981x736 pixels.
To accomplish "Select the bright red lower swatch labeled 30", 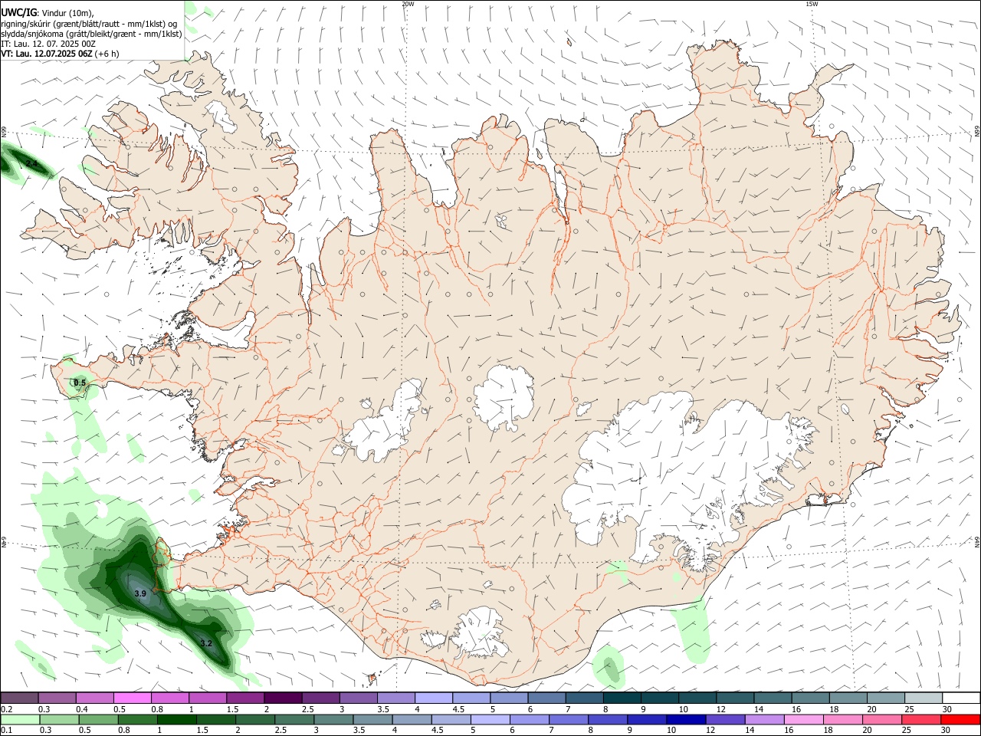I will pos(960,719).
